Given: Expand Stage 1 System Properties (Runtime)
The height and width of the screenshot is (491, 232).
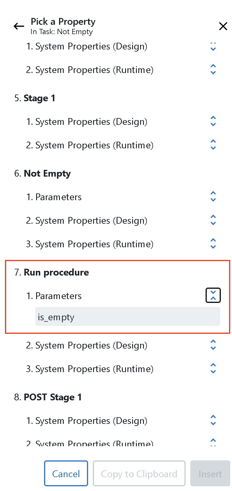Looking at the screenshot, I should 213,145.
